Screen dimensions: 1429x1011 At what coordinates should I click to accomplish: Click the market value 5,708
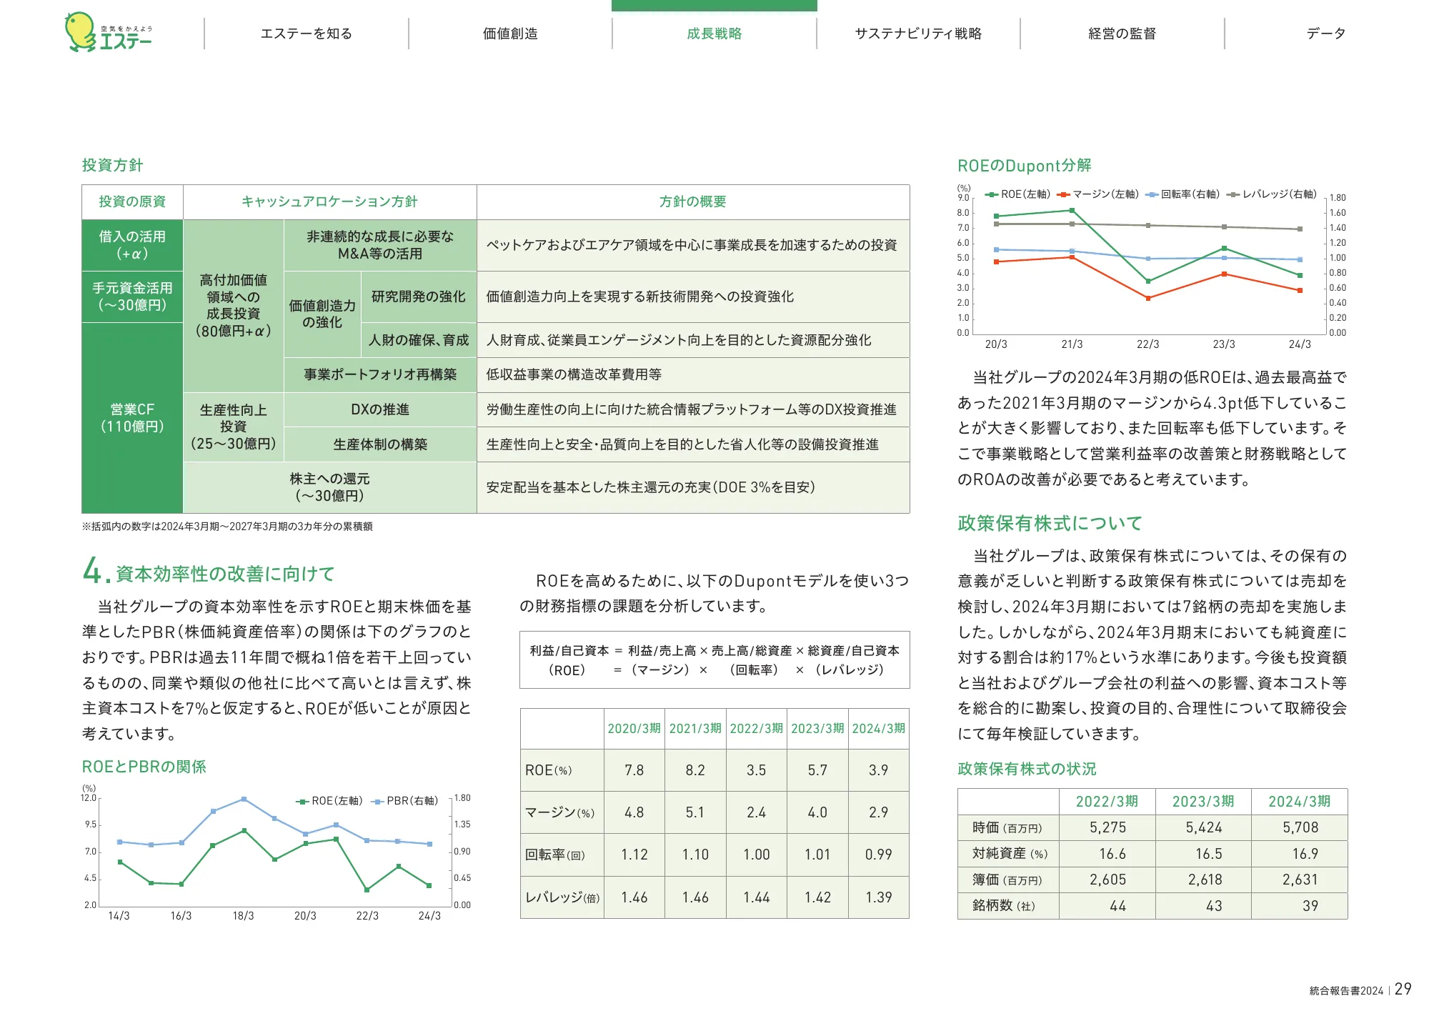tap(1300, 827)
